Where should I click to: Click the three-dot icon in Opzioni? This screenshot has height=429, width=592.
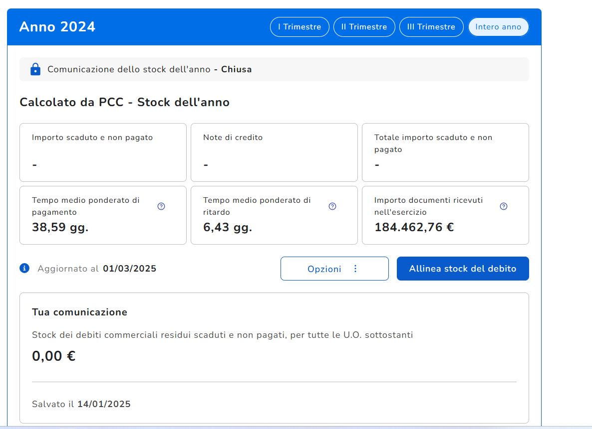(355, 269)
